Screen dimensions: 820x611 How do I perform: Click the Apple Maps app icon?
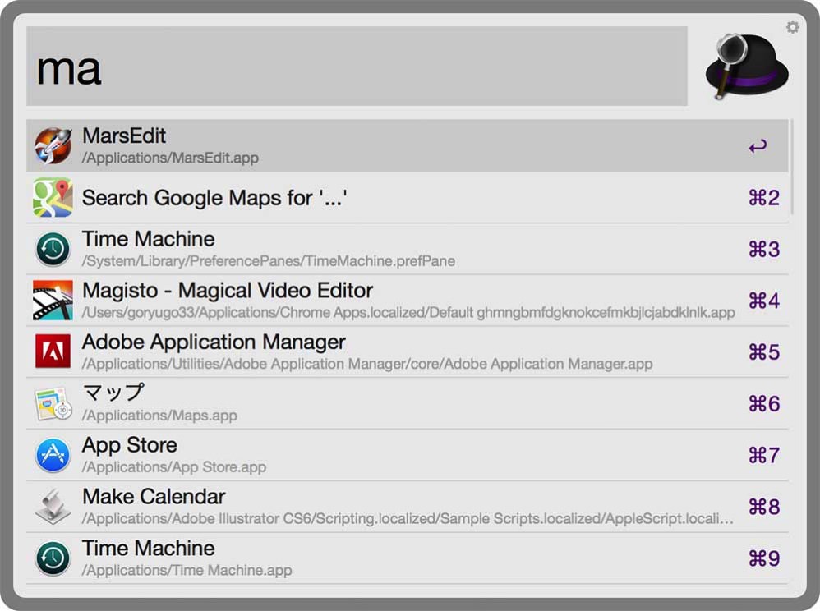pyautogui.click(x=53, y=404)
